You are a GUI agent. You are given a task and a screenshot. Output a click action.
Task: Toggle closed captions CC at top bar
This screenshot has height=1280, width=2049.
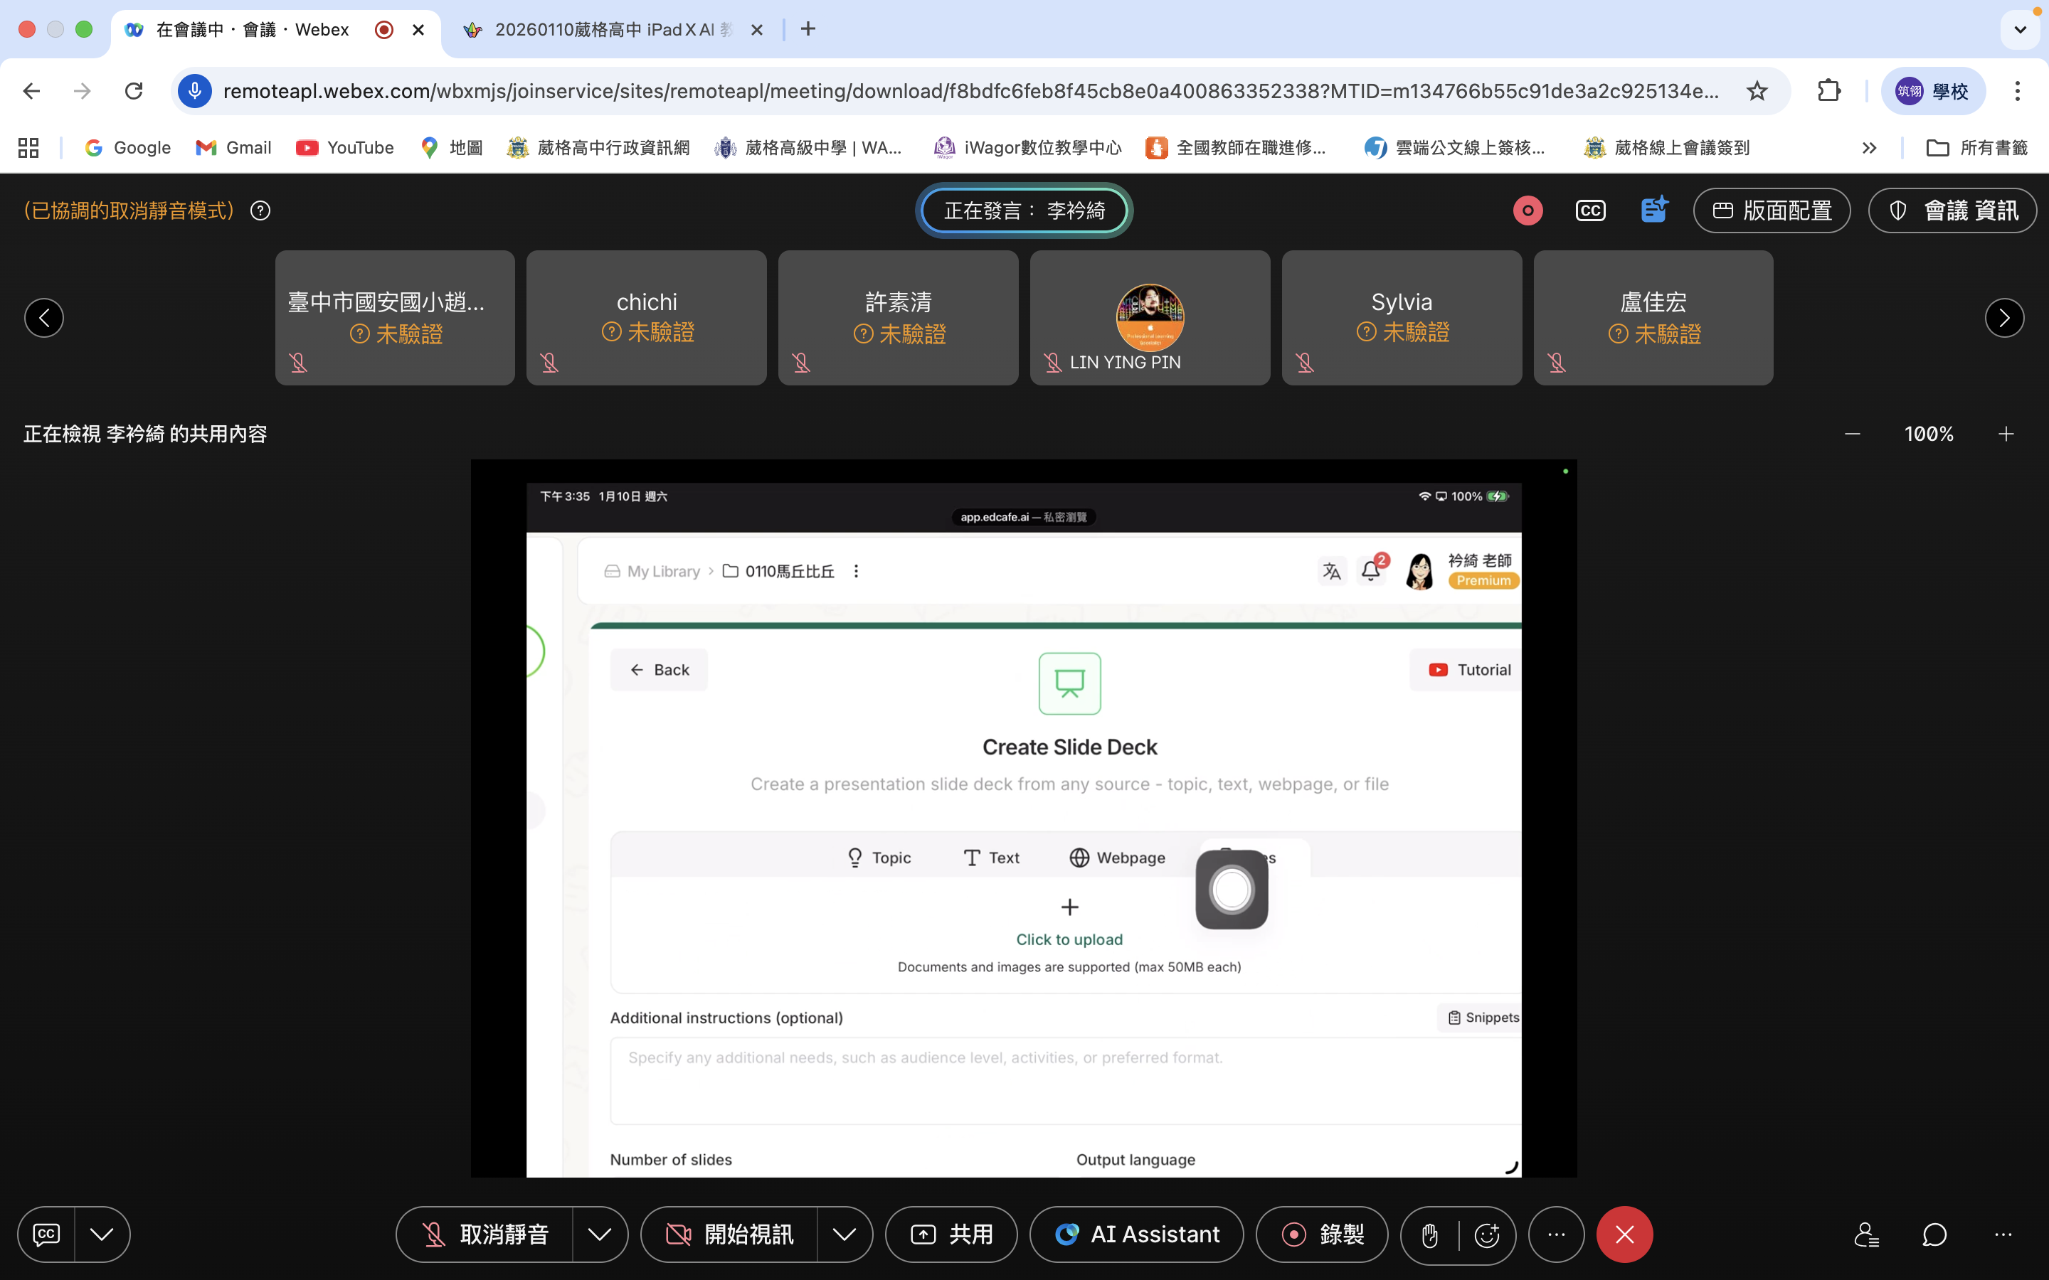coord(1590,210)
